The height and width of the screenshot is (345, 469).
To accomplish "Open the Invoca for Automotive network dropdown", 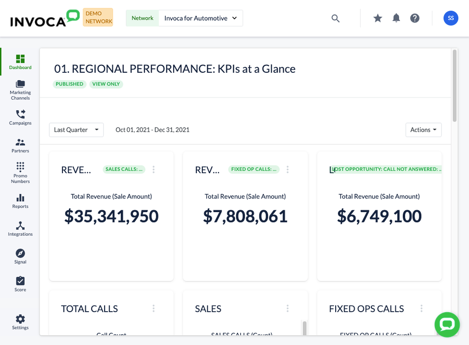I will [201, 18].
